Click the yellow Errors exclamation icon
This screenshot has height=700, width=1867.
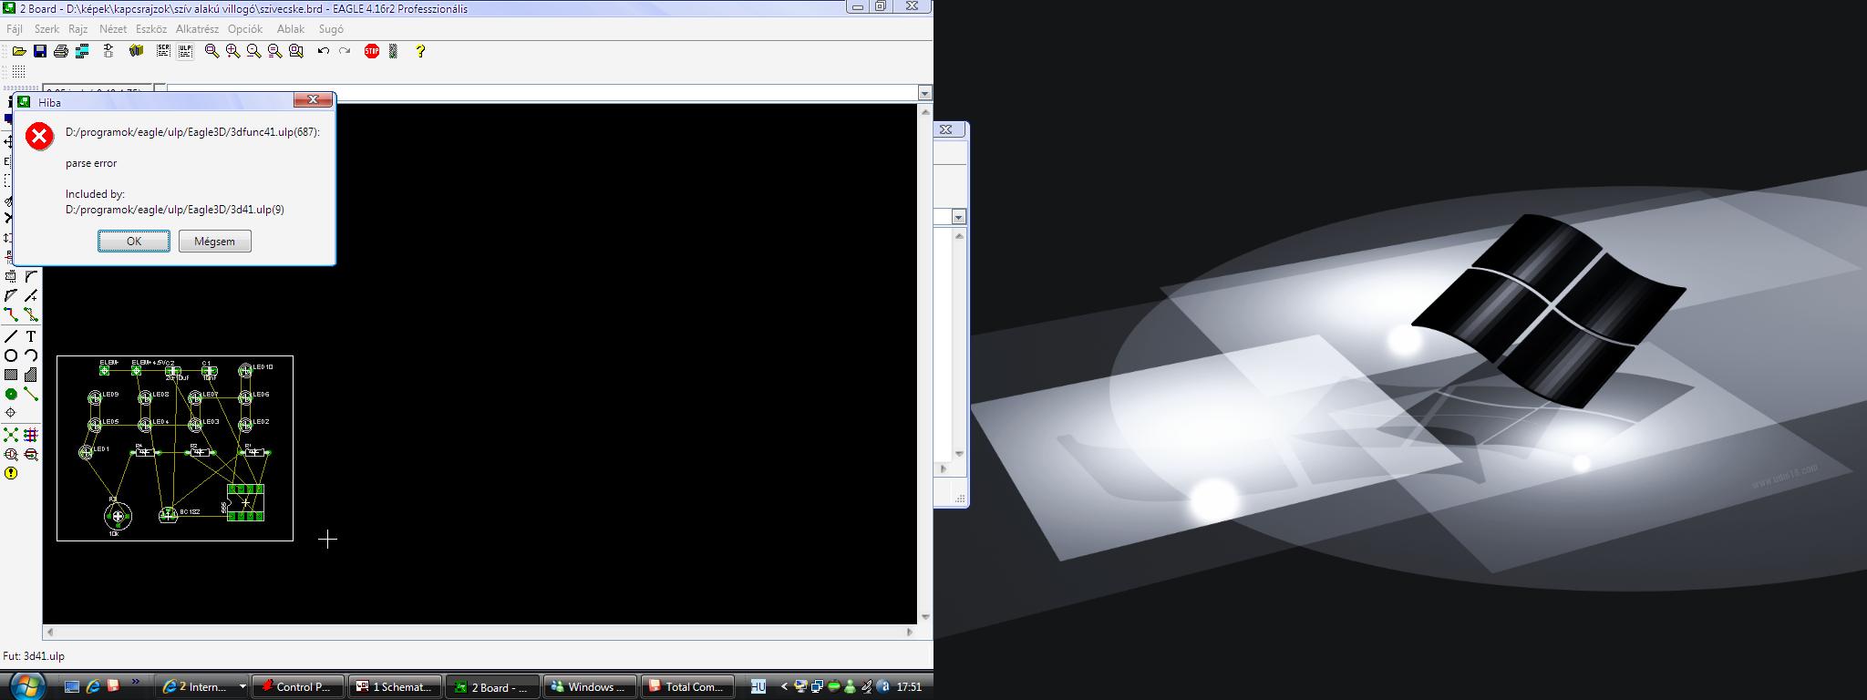tap(11, 473)
